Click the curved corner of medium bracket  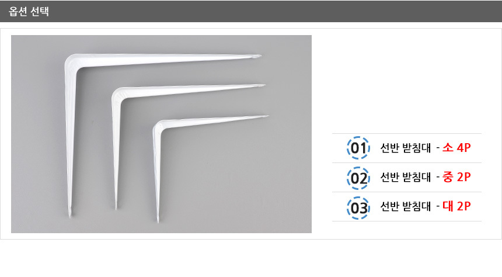(118, 95)
